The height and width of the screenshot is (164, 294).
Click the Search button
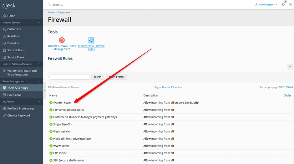98,77
